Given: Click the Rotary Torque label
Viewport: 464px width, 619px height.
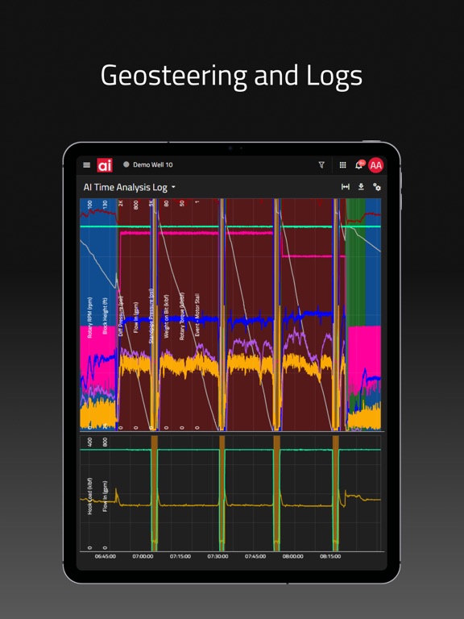Looking at the screenshot, I should coord(181,316).
